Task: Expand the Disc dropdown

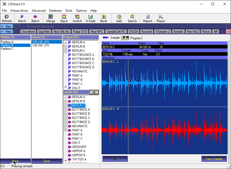Action: [7, 26]
